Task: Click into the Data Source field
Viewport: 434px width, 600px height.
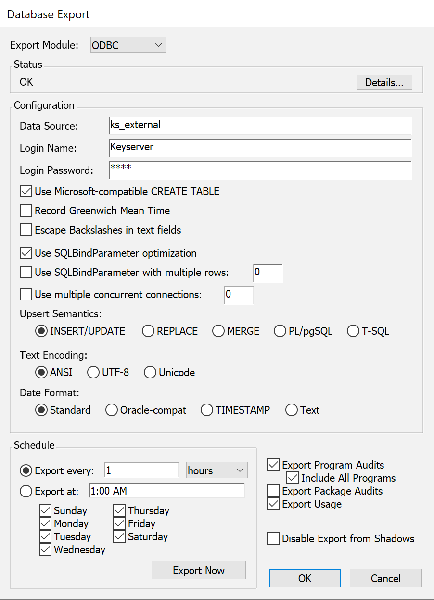Action: [x=260, y=126]
